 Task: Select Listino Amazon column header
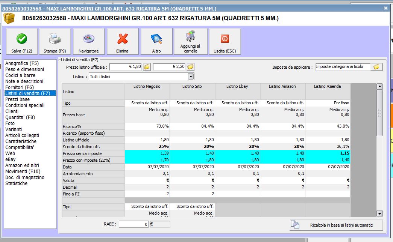[x=282, y=92]
